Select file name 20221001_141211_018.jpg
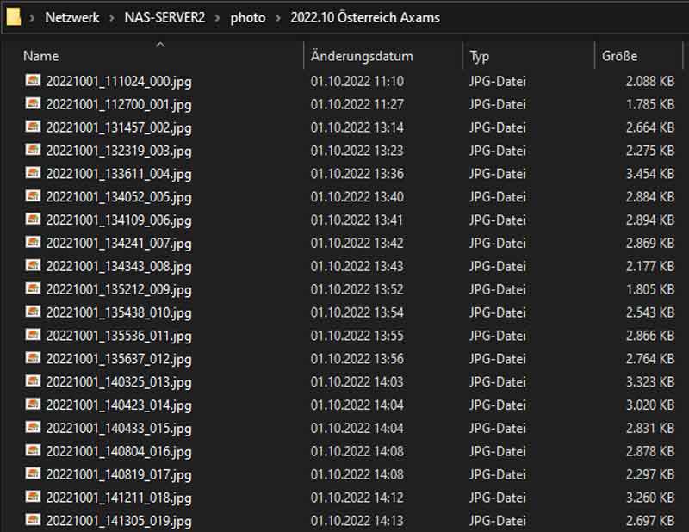The height and width of the screenshot is (532, 689). [x=119, y=498]
